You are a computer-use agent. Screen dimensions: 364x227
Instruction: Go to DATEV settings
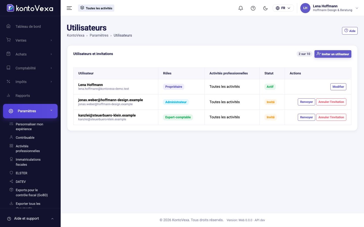point(21,182)
